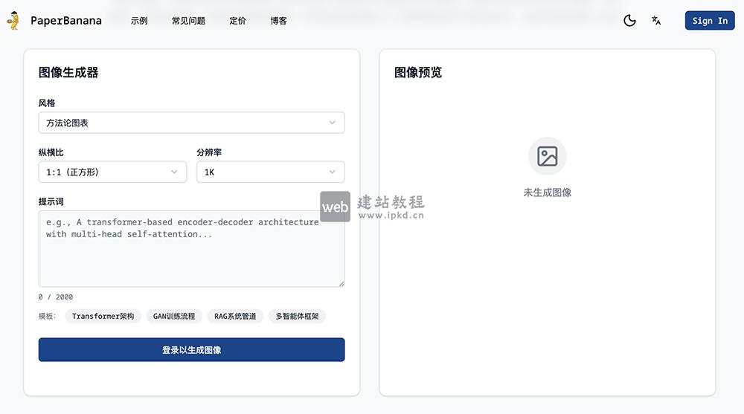The image size is (744, 414).
Task: Select the 多智能体框架 template chip
Action: coord(297,316)
